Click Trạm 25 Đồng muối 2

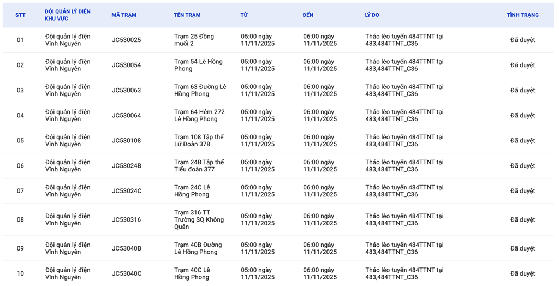pos(194,40)
